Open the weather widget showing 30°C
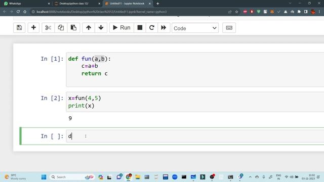 pyautogui.click(x=16, y=177)
